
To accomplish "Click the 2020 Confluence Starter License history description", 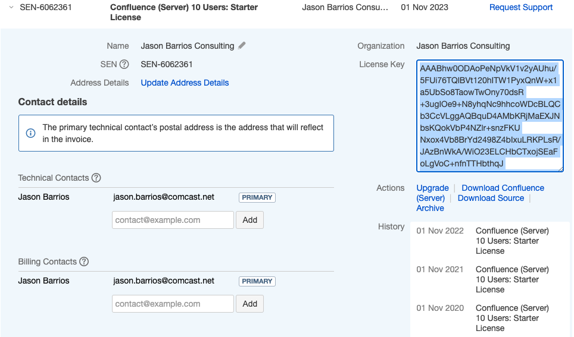I will pos(512,318).
